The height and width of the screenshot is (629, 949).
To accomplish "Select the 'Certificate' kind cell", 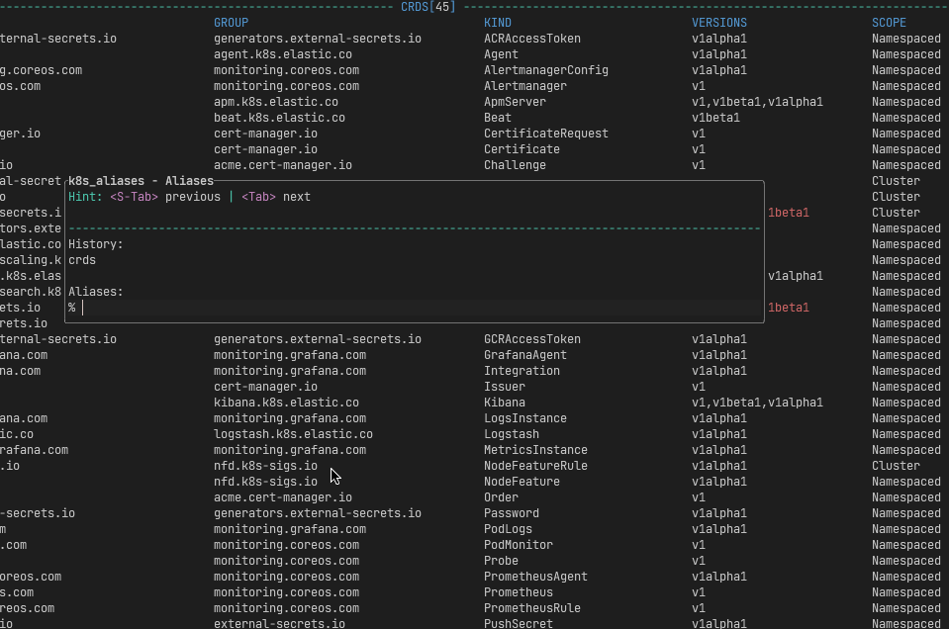I will click(x=522, y=149).
